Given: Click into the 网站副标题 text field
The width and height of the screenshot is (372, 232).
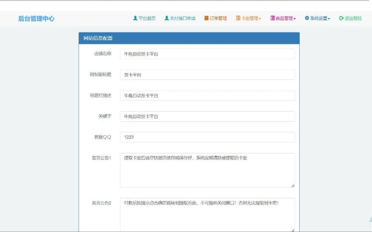Looking at the screenshot, I should pyautogui.click(x=207, y=75).
